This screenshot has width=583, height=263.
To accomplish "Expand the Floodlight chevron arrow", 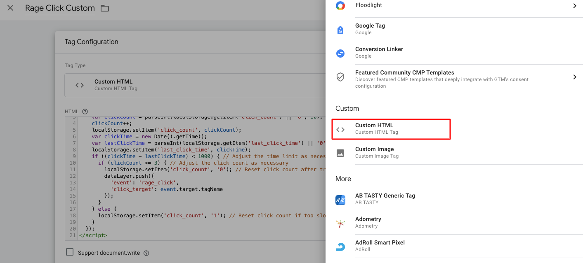I will [x=575, y=6].
